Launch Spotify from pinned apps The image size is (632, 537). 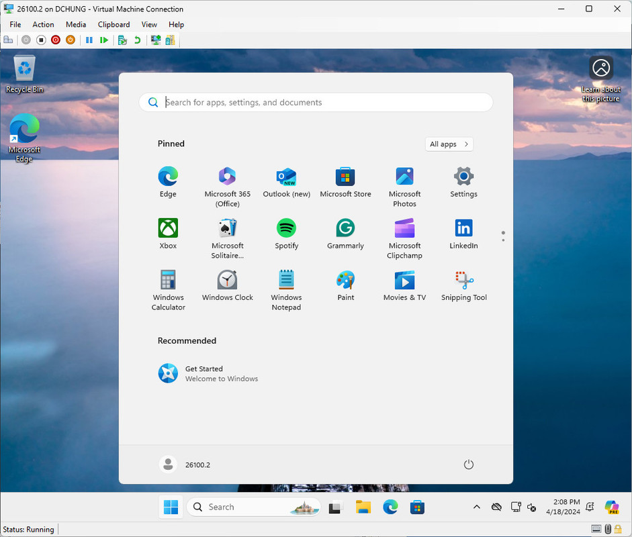point(287,234)
